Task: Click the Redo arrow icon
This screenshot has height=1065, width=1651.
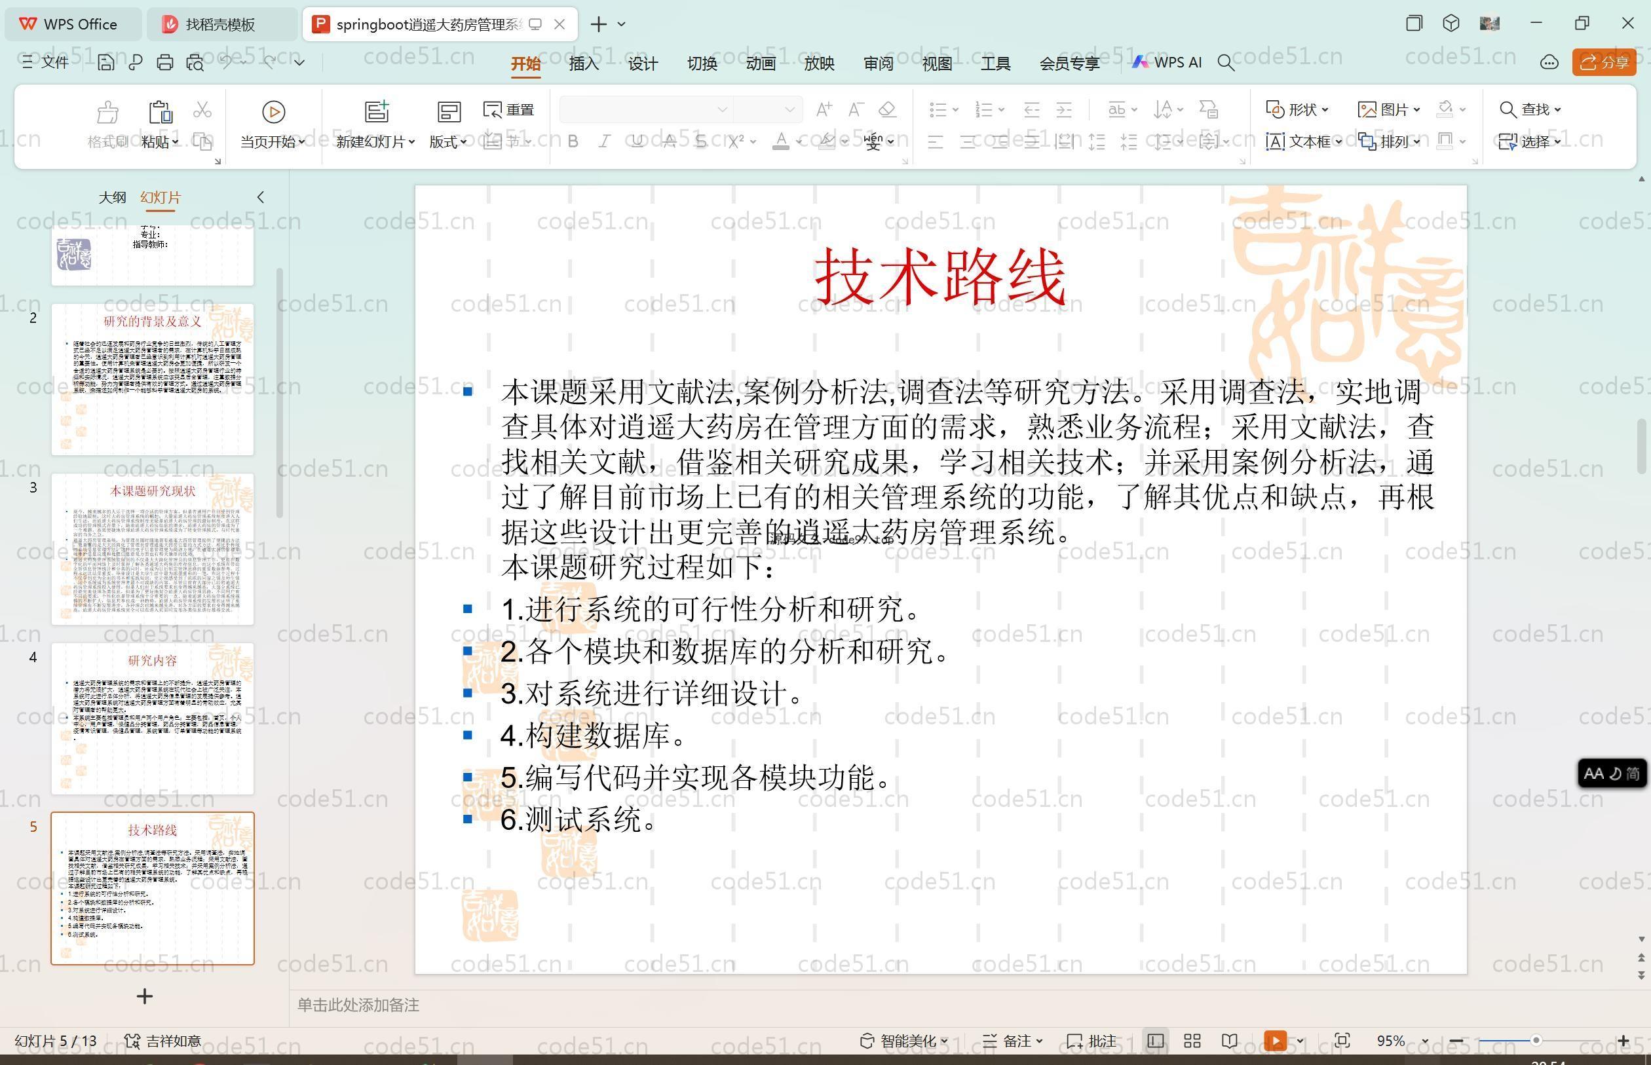Action: pyautogui.click(x=271, y=62)
